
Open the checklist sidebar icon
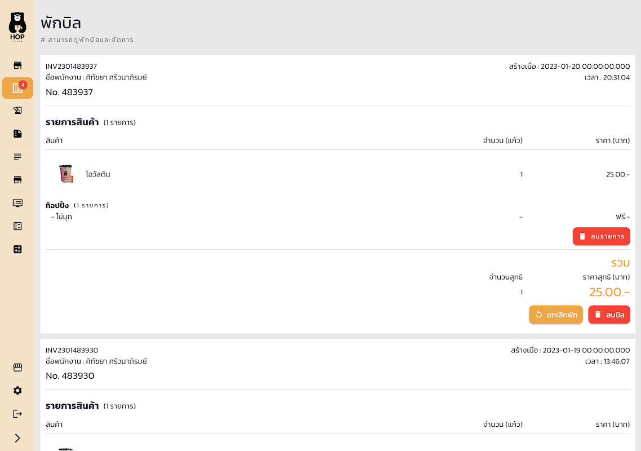tap(17, 226)
